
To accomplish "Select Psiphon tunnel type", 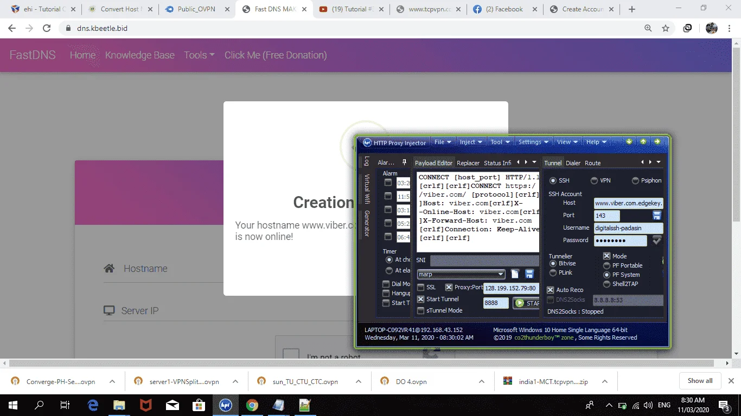I will tap(635, 180).
